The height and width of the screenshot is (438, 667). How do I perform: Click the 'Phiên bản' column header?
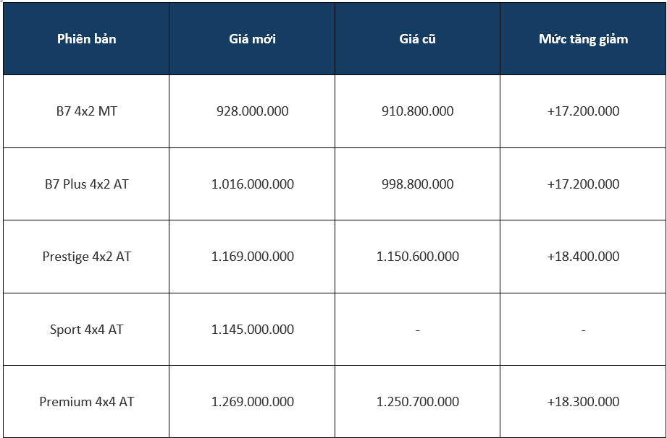tap(86, 39)
